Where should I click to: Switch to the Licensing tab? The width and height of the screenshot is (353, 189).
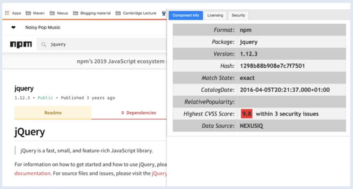[215, 15]
